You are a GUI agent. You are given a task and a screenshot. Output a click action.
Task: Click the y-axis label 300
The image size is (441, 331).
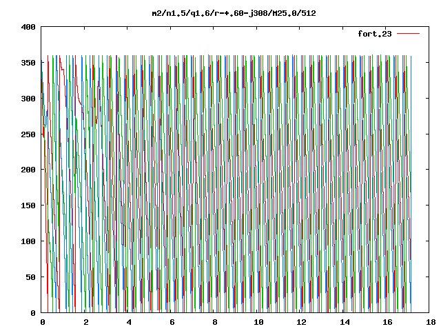(28, 99)
